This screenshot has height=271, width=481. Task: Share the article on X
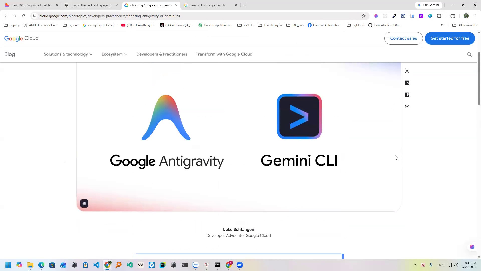click(407, 71)
